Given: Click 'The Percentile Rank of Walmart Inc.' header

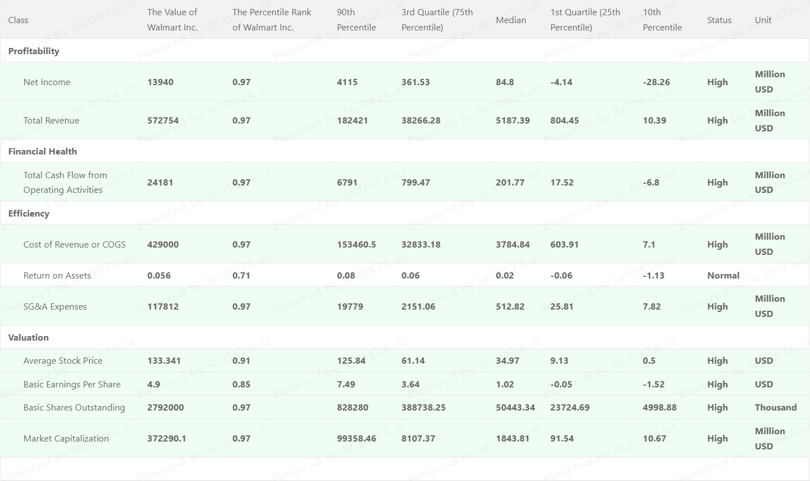Looking at the screenshot, I should click(x=272, y=20).
